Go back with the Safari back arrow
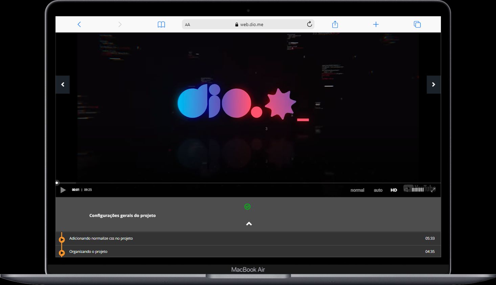The height and width of the screenshot is (285, 496). 79,24
